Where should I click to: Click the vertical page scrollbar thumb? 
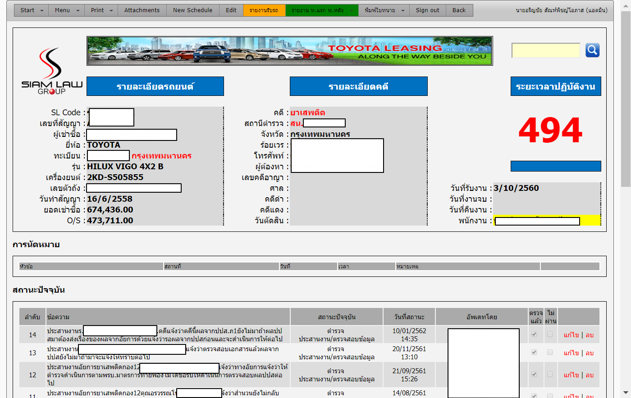click(626, 99)
